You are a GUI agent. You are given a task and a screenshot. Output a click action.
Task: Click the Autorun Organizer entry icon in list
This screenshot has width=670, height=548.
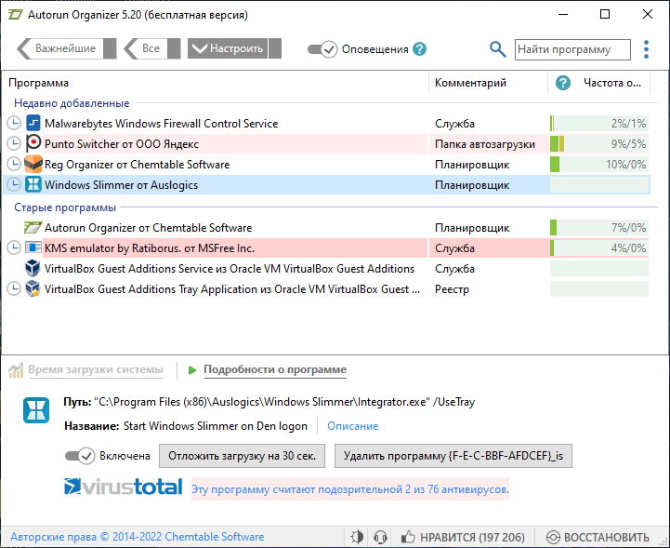[33, 227]
